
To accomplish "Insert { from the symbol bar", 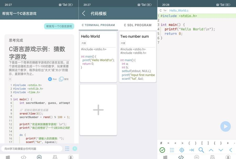I will click(214, 143).
